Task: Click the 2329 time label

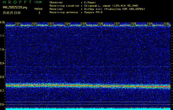Action: (x=150, y=24)
